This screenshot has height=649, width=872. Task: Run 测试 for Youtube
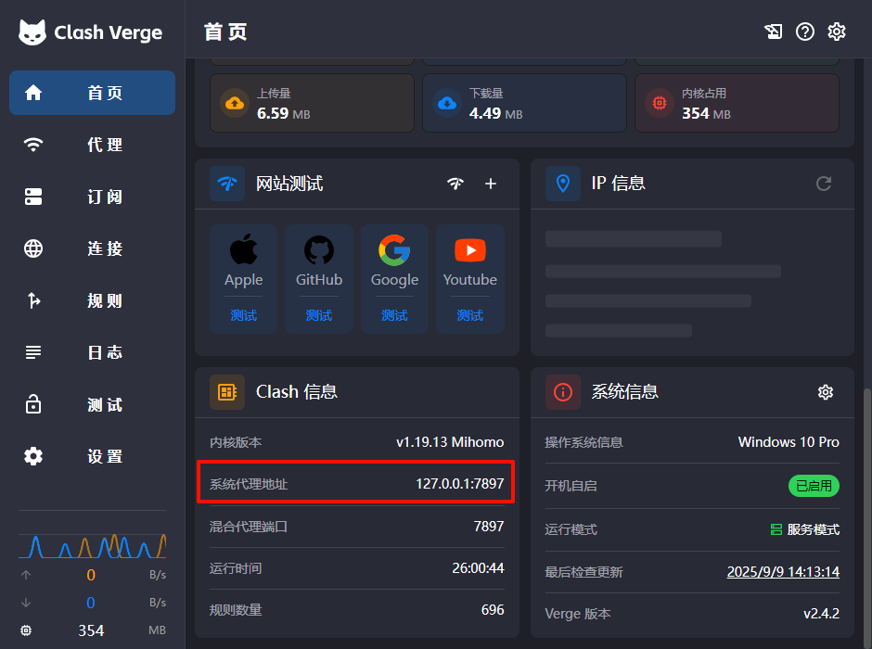click(470, 315)
